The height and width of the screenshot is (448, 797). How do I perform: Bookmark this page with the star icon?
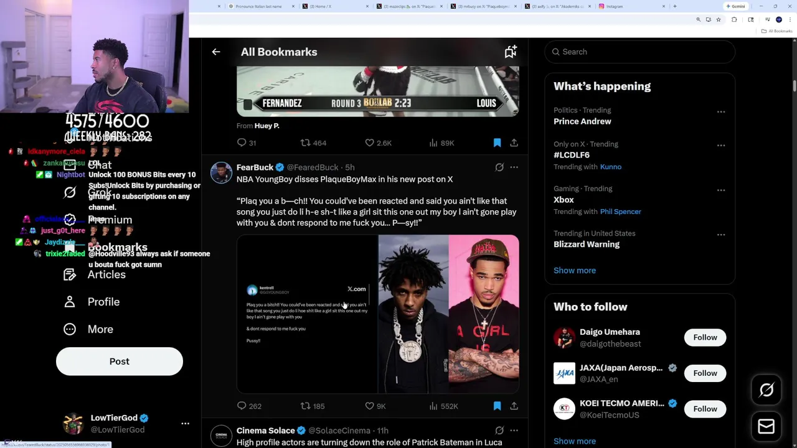point(719,20)
